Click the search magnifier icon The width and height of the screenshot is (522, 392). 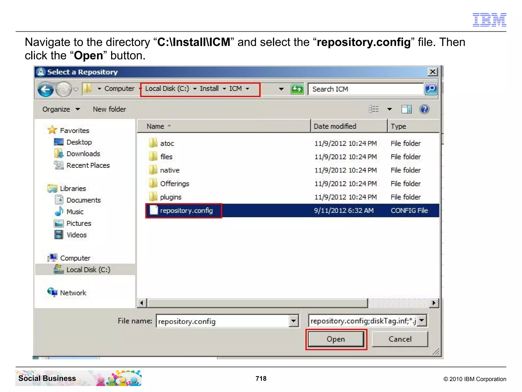(x=431, y=89)
